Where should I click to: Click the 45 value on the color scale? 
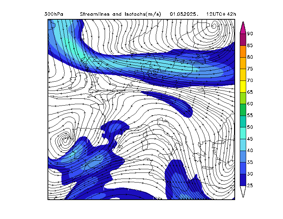click(250, 139)
